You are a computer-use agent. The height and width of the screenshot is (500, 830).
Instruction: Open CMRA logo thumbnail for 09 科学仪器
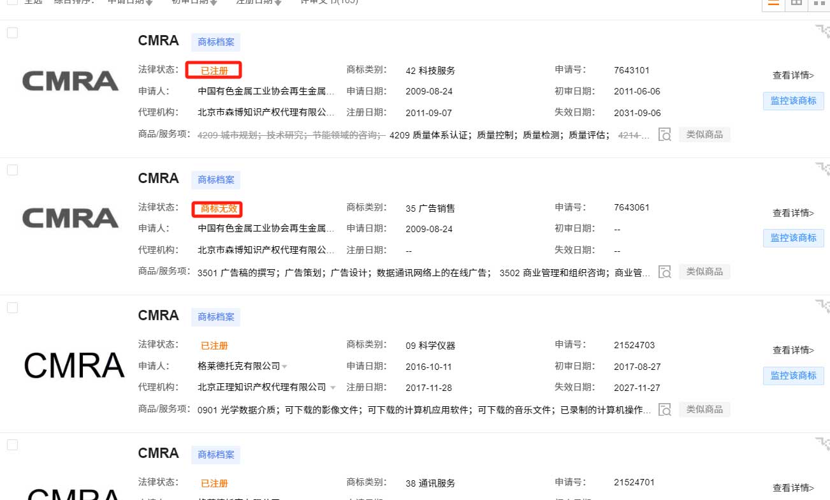(x=74, y=365)
